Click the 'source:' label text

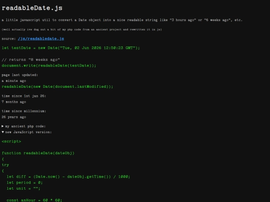(x=8, y=39)
